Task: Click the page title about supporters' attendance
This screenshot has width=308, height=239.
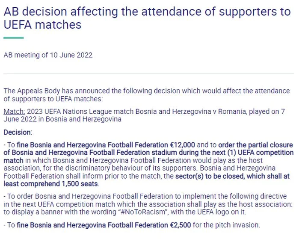Action: click(x=147, y=12)
